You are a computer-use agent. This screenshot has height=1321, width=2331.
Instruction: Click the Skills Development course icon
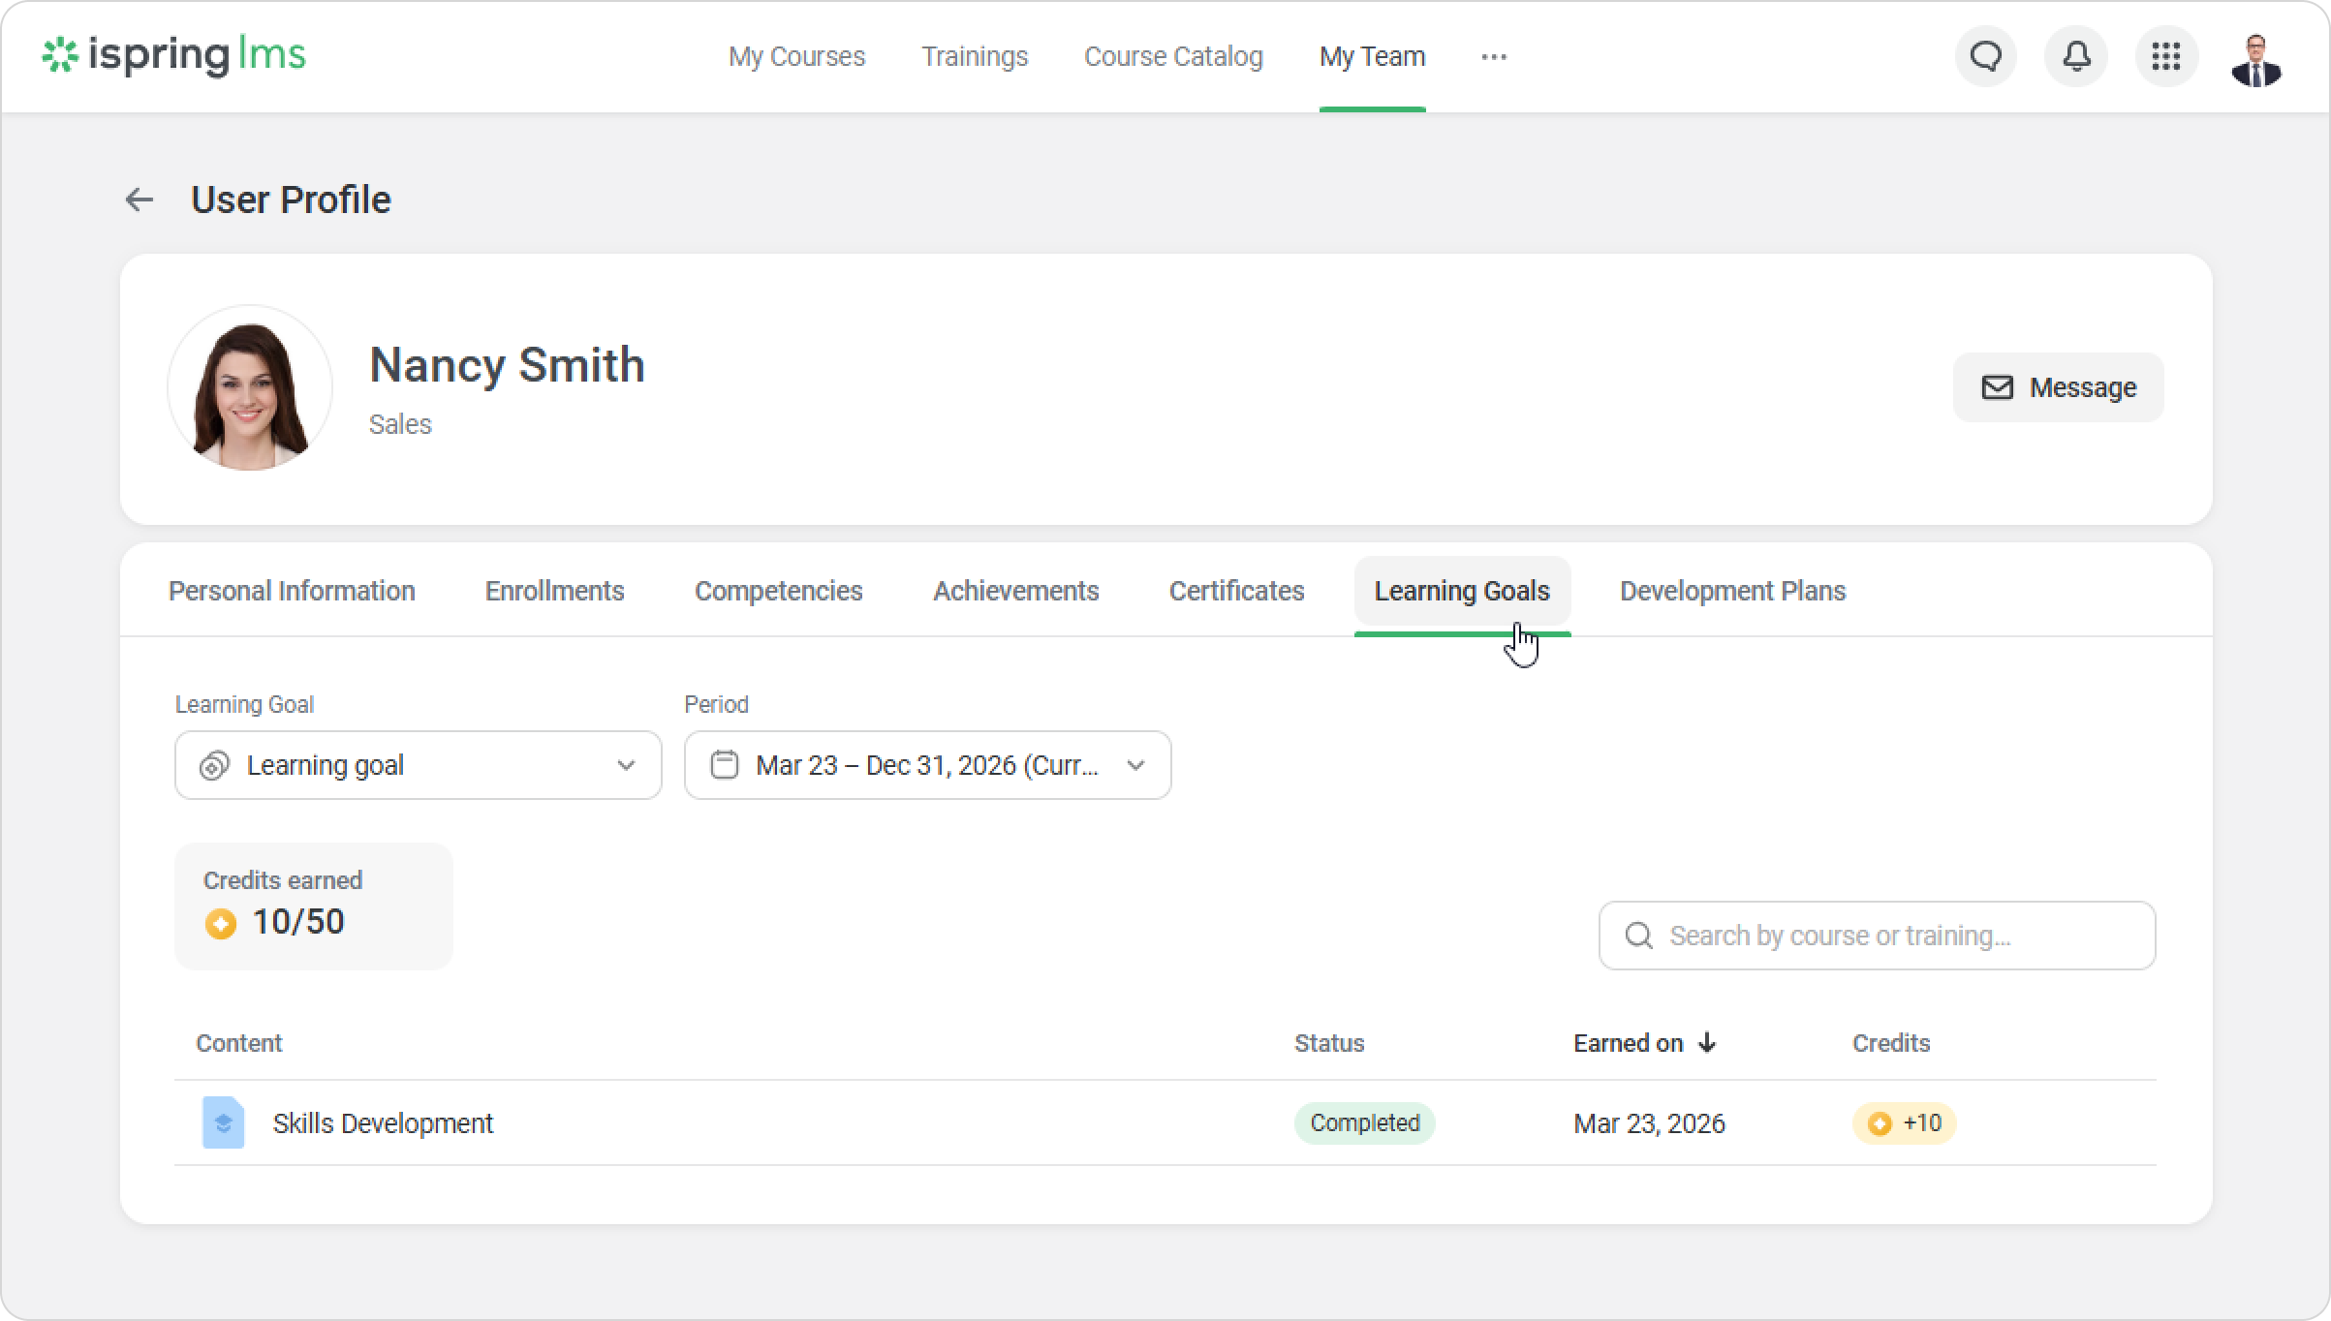[x=223, y=1122]
